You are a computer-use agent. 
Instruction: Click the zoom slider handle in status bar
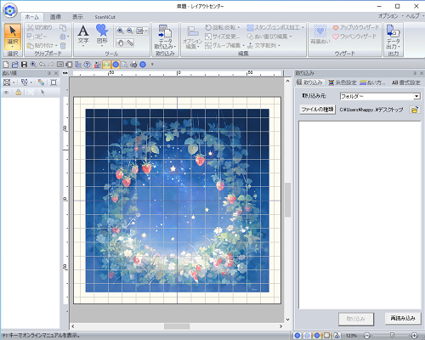point(392,336)
